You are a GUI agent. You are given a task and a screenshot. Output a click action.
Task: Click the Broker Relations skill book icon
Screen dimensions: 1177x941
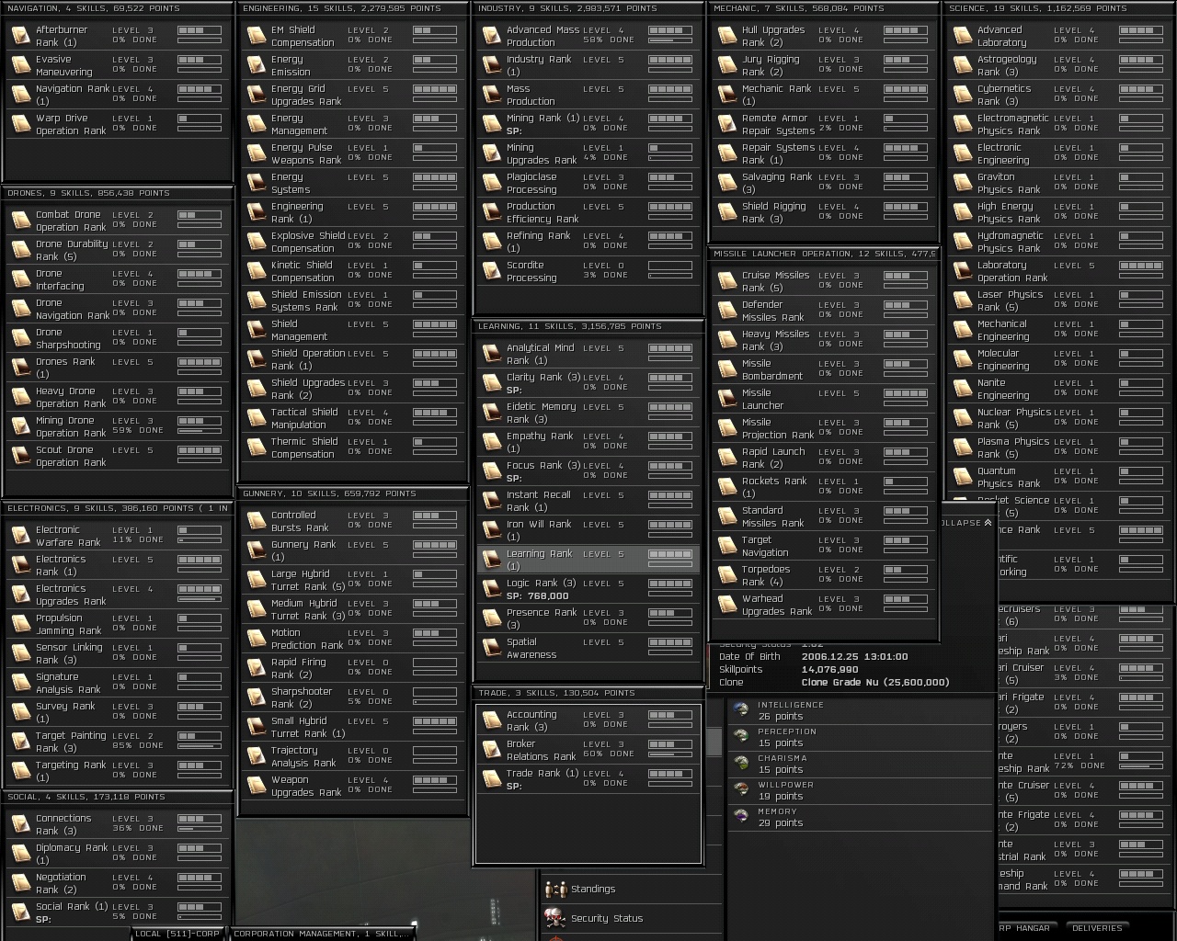tap(492, 750)
